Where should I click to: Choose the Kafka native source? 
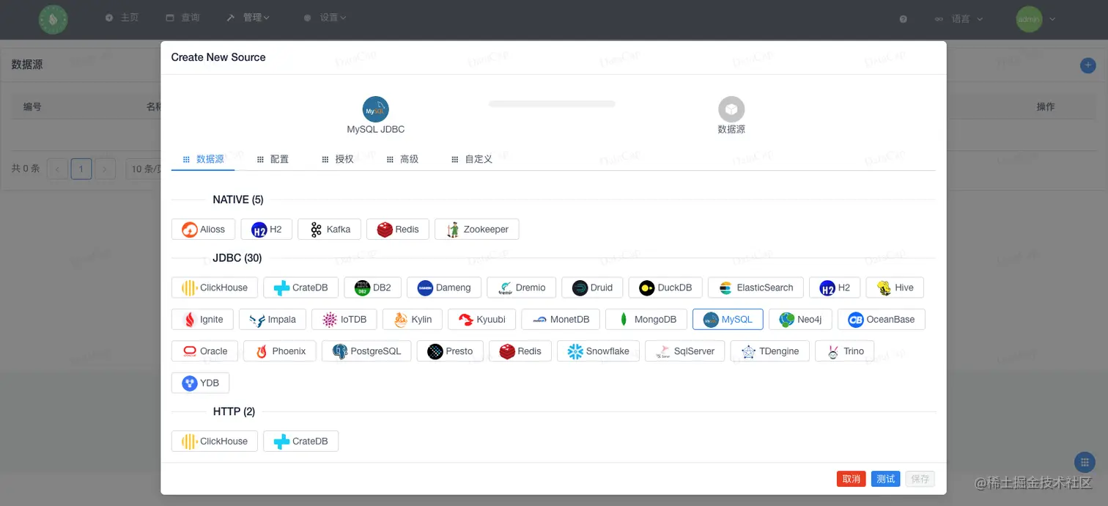[330, 229]
